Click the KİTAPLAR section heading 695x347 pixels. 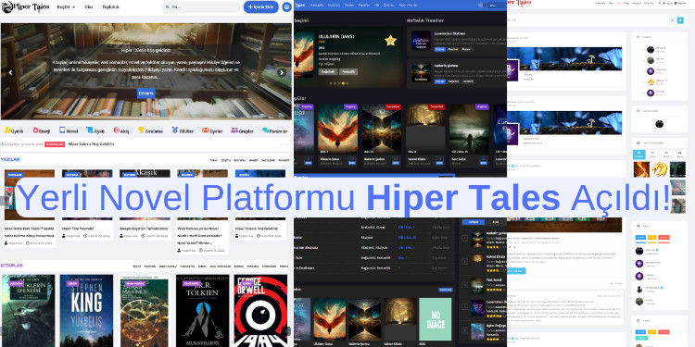[x=12, y=266]
